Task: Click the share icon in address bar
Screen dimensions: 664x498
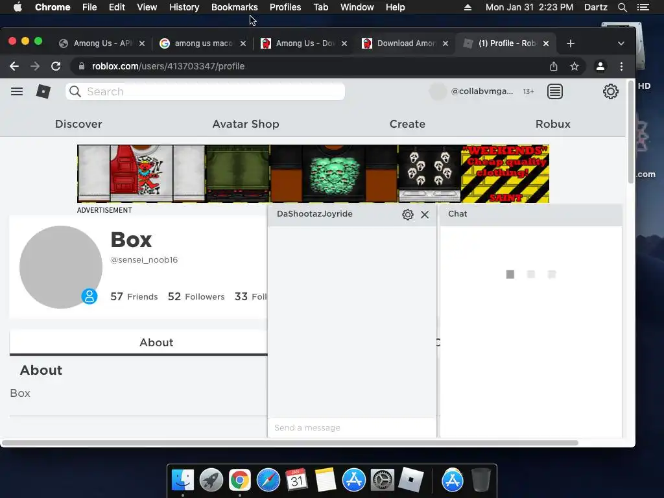Action: 554,66
